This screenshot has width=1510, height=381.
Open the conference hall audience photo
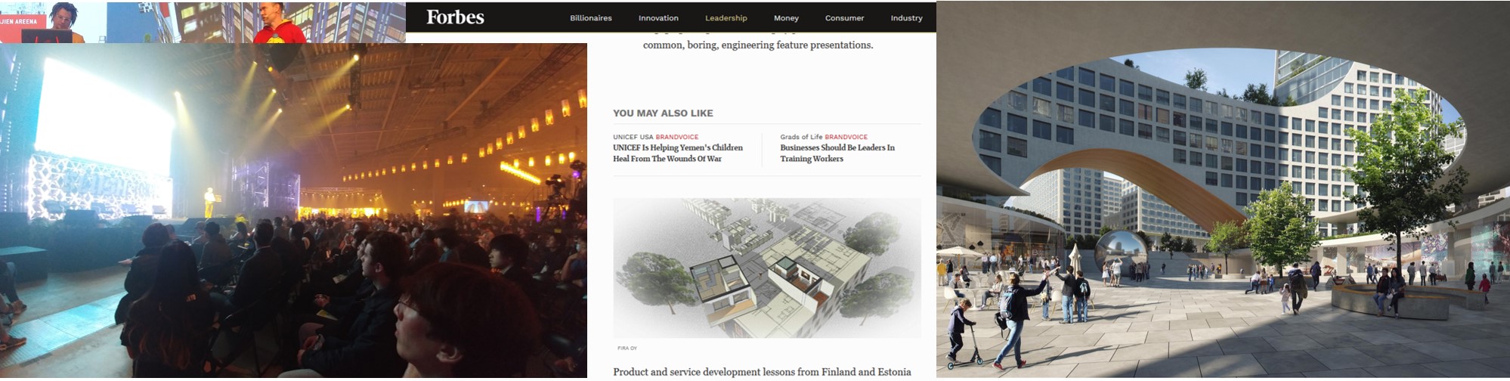293,210
